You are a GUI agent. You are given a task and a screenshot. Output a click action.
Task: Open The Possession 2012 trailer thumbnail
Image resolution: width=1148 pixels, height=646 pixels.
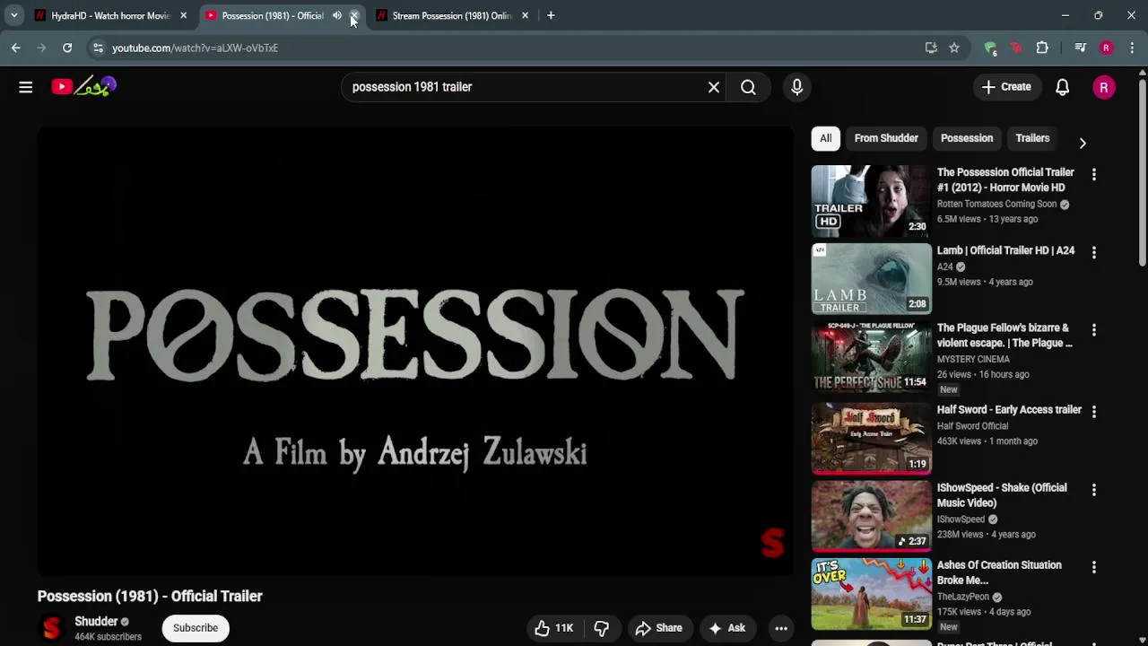(872, 200)
